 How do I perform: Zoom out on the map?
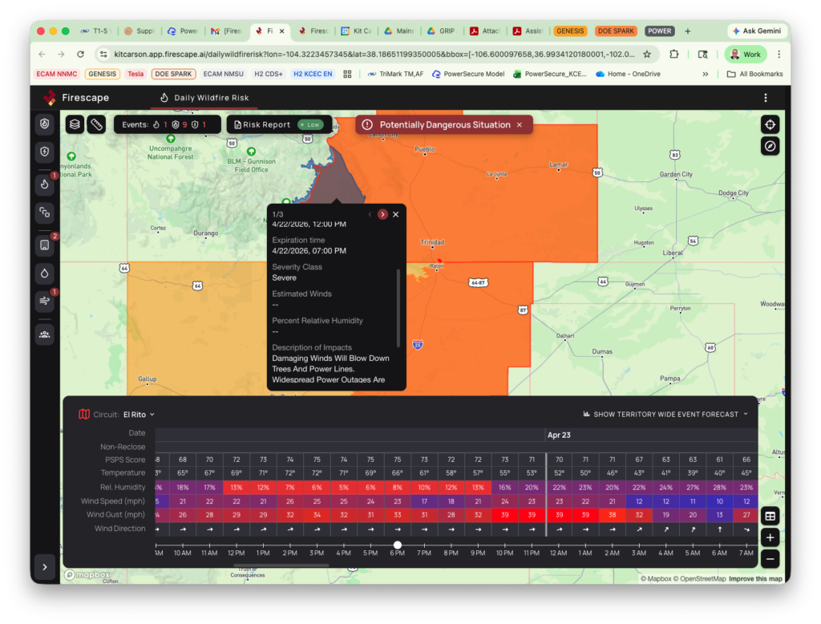coord(770,558)
